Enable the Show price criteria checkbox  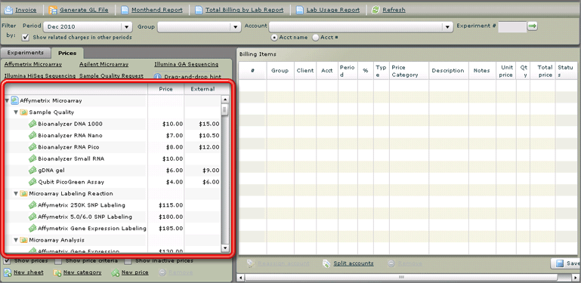pyautogui.click(x=58, y=261)
